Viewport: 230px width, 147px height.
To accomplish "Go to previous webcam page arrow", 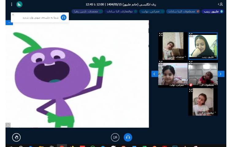I will pyautogui.click(x=155, y=74).
